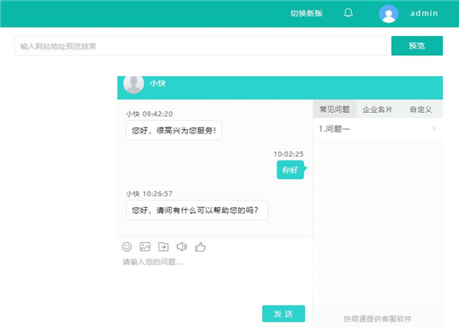The image size is (459, 336).
Task: Click the 你好 sent message bubble
Action: coord(291,170)
